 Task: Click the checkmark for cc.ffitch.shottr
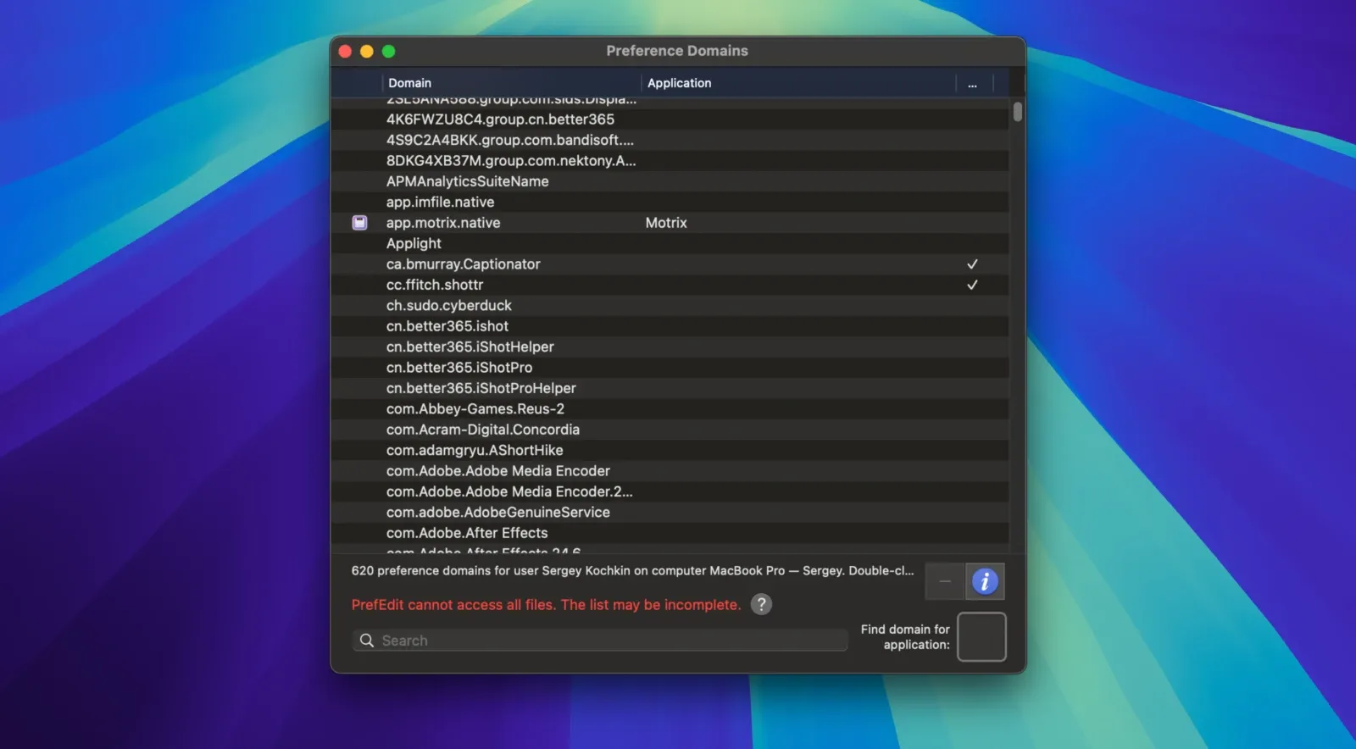coord(972,285)
